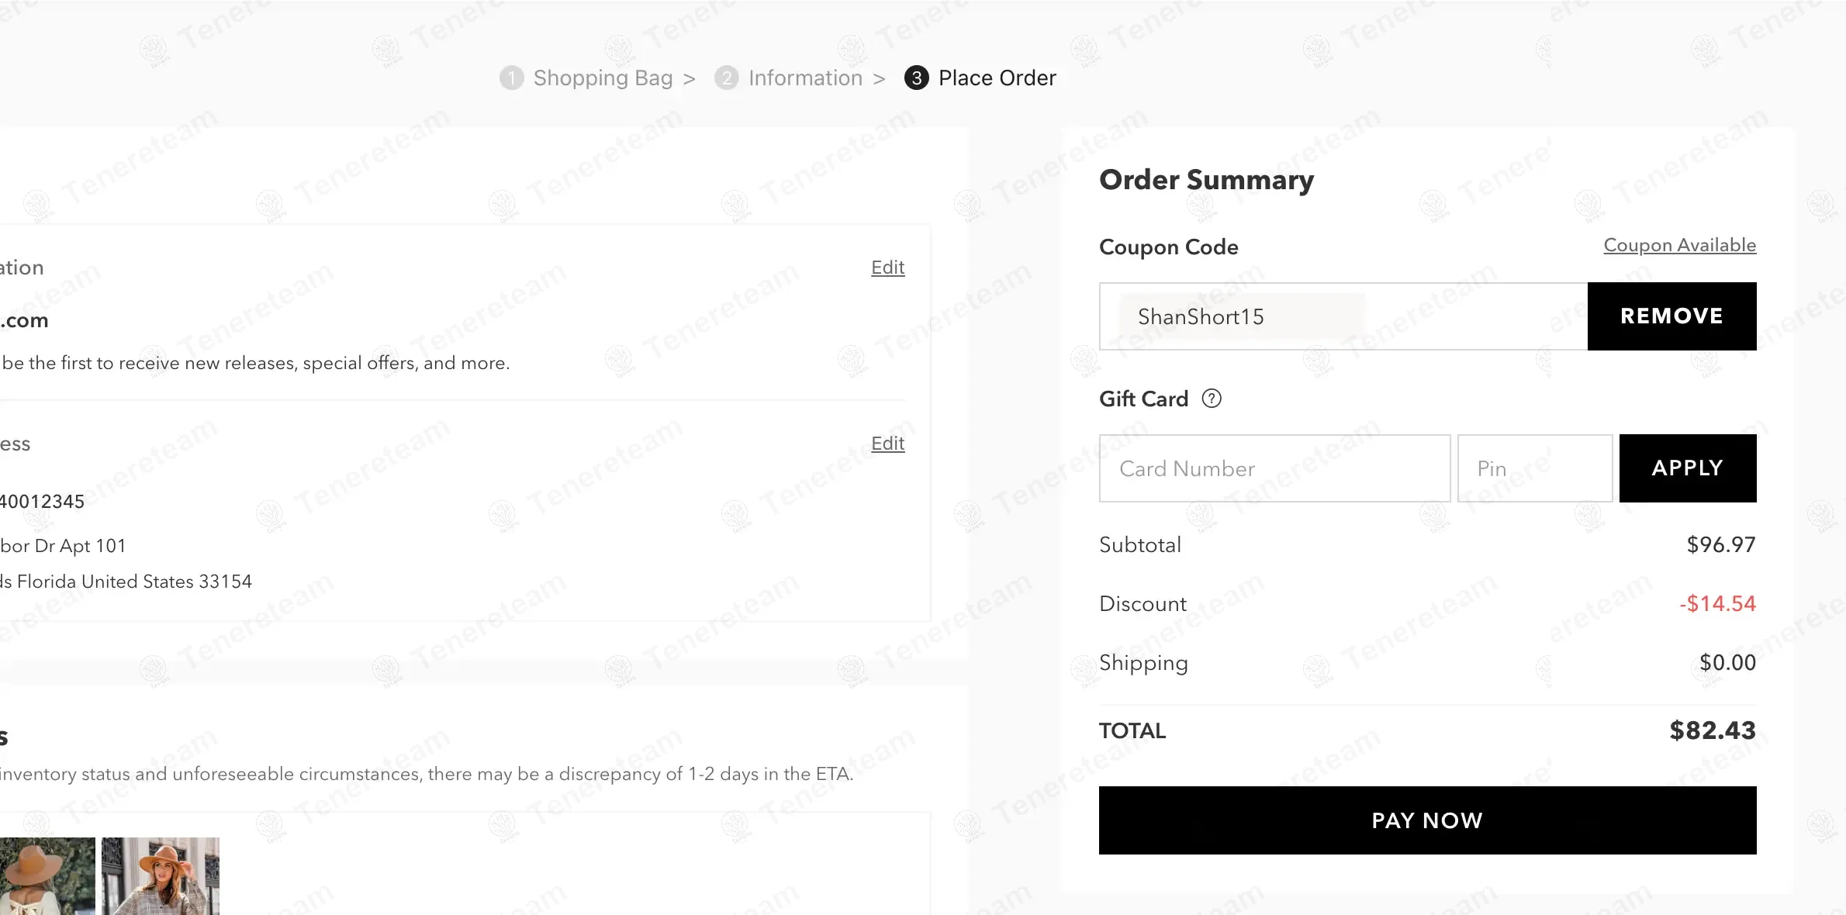This screenshot has height=915, width=1846.
Task: Apply the gift card
Action: coord(1687,468)
